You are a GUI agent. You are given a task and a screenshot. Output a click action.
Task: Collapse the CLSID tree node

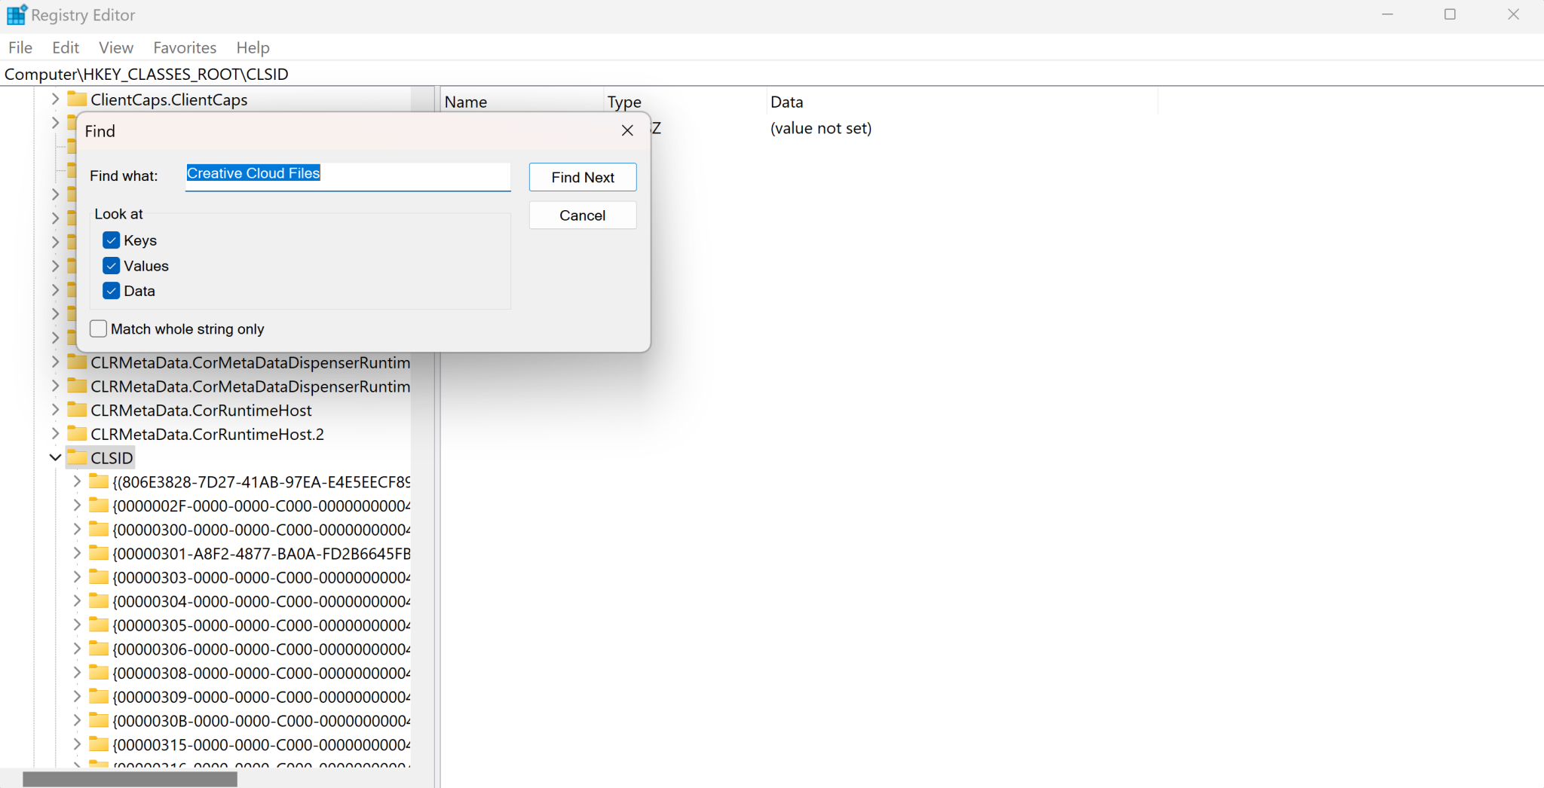coord(55,458)
